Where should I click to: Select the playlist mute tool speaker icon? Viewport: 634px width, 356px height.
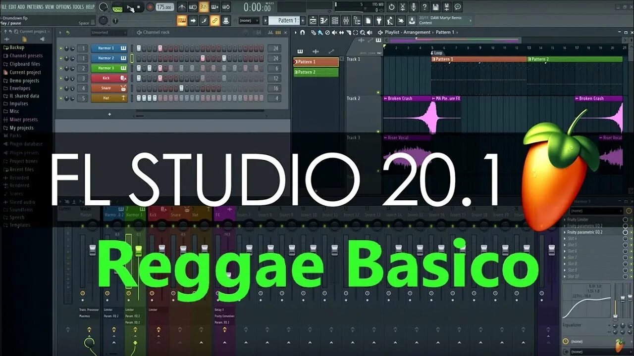click(x=334, y=33)
